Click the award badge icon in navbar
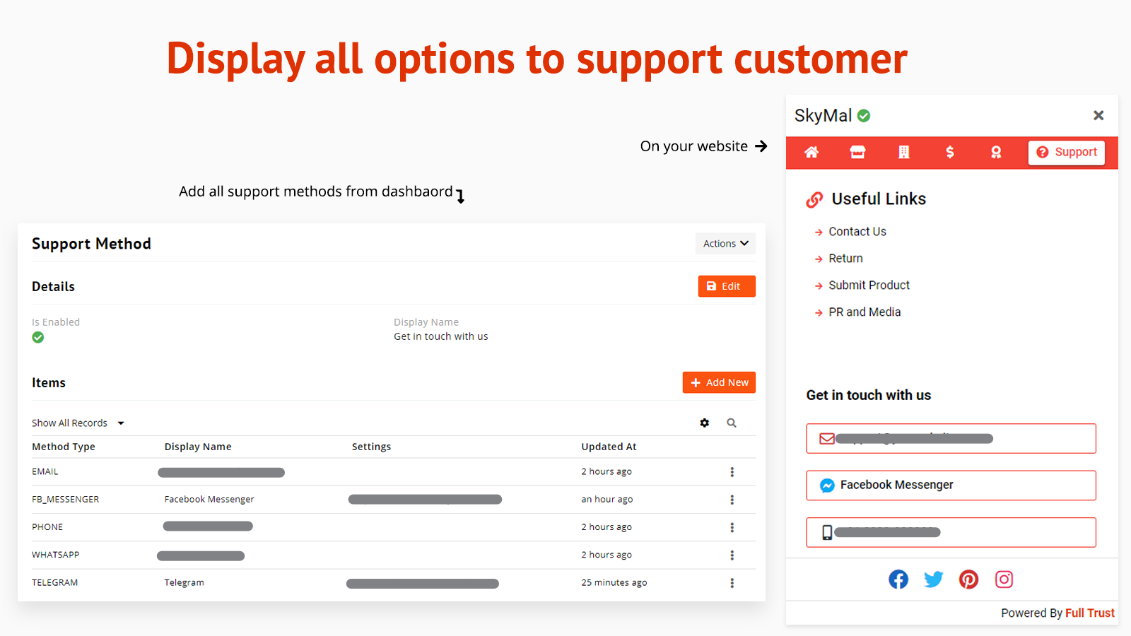 (x=996, y=153)
